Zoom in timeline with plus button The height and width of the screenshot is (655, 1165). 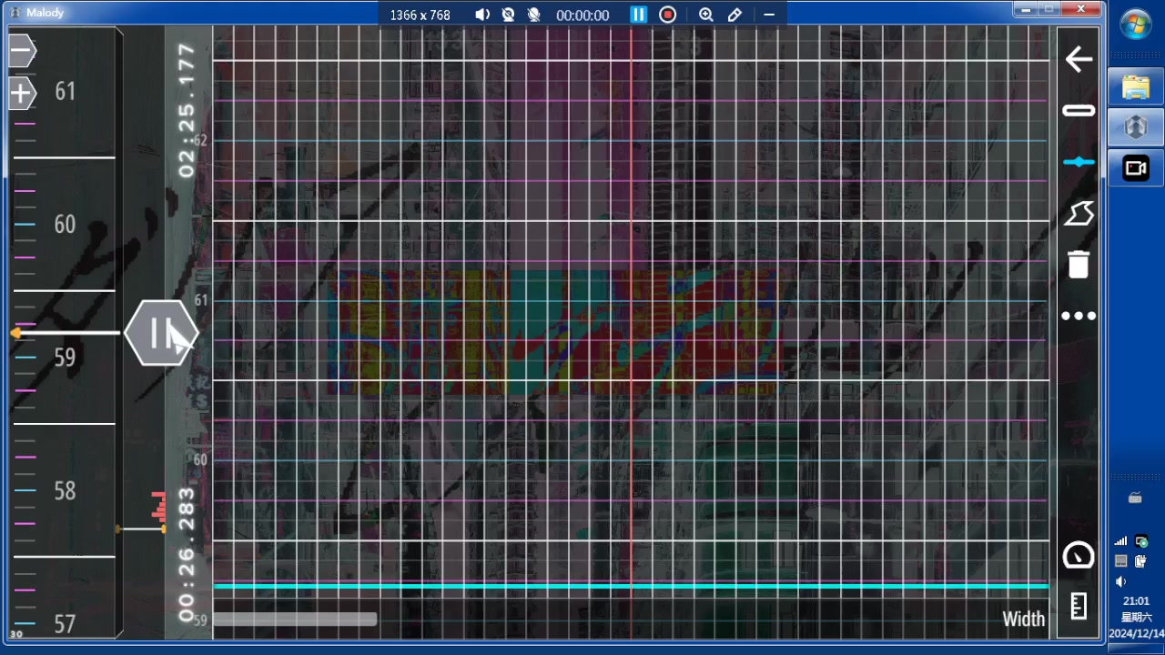[22, 93]
